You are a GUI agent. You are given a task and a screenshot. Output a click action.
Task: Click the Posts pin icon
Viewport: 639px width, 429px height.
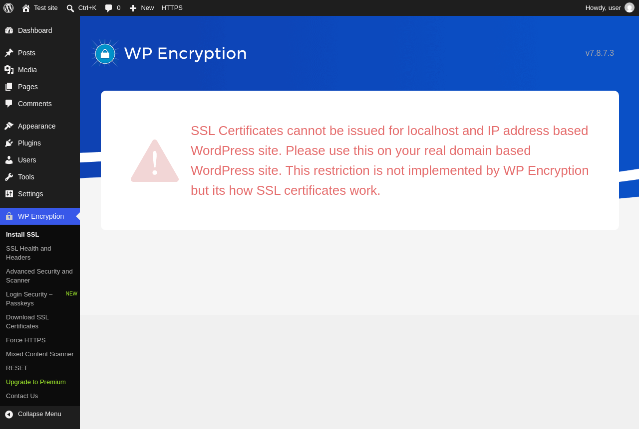[x=9, y=53]
